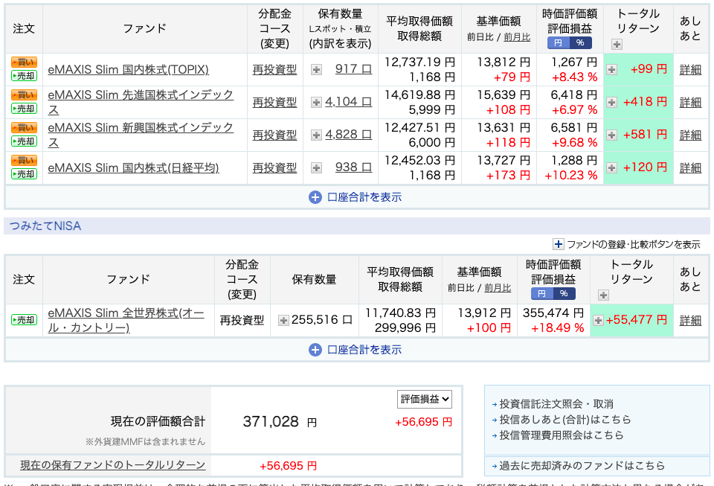Image resolution: width=714 pixels, height=486 pixels.
Task: Open 投信あしあと(合計)はこちら link
Action: tap(565, 420)
